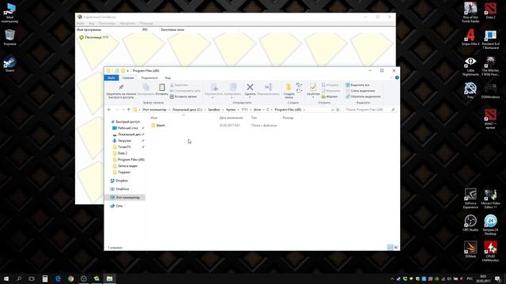Open Microsoft Edge from the taskbar
The image size is (506, 284).
tap(58, 278)
